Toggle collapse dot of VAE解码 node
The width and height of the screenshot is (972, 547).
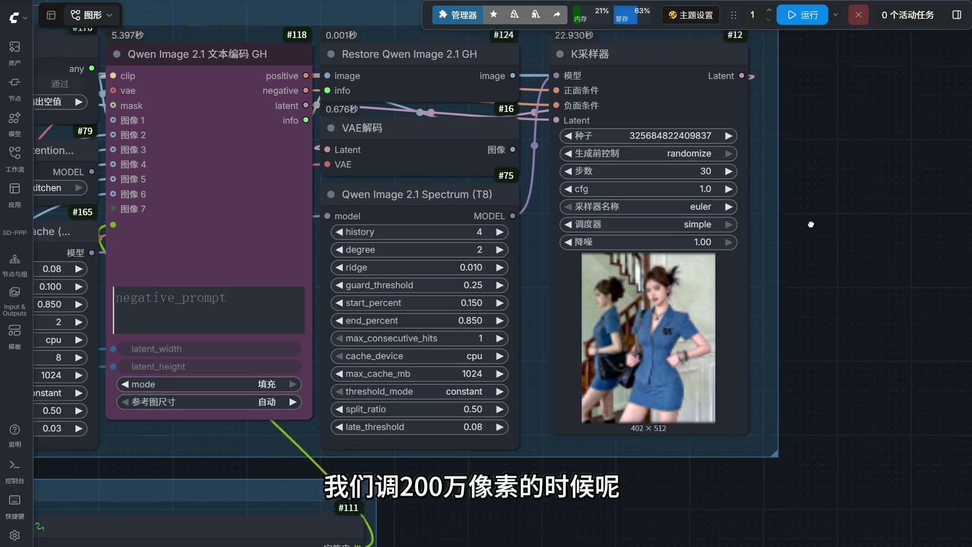(x=331, y=128)
